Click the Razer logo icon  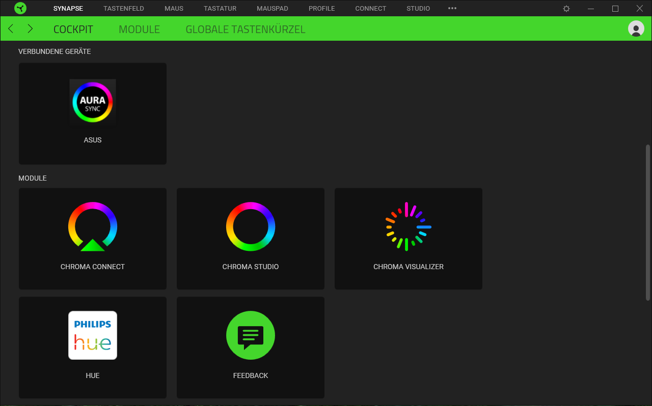point(20,8)
